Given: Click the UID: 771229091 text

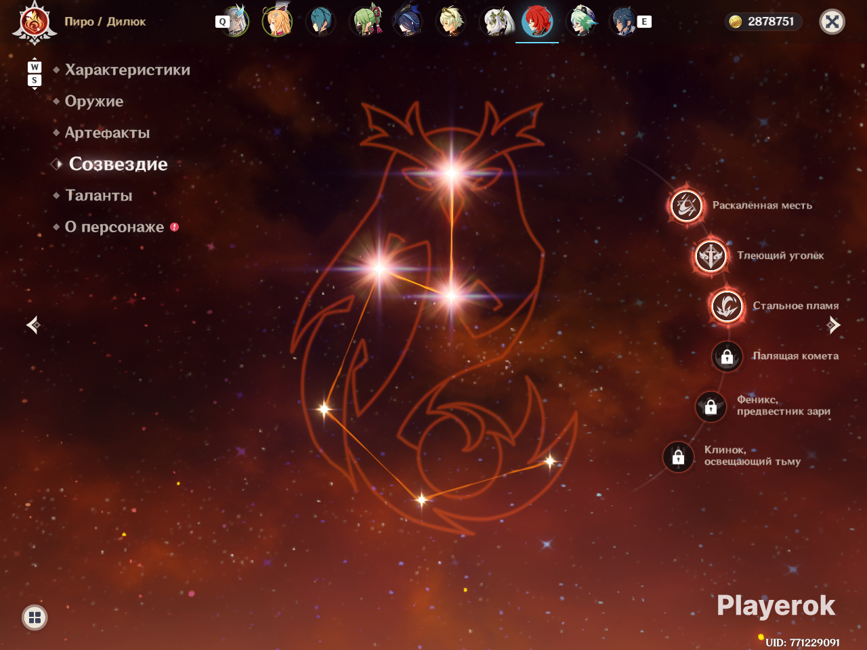Looking at the screenshot, I should click(803, 643).
